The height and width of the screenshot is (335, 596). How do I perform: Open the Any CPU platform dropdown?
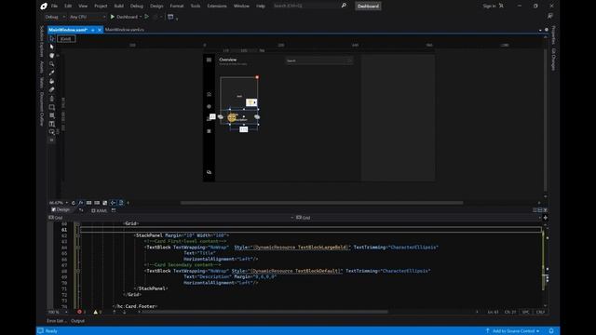point(88,17)
